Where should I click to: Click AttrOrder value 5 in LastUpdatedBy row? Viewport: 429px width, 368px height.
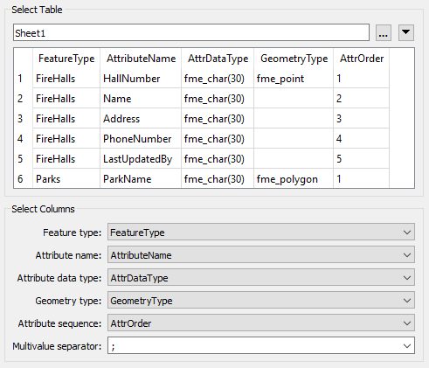click(362, 159)
